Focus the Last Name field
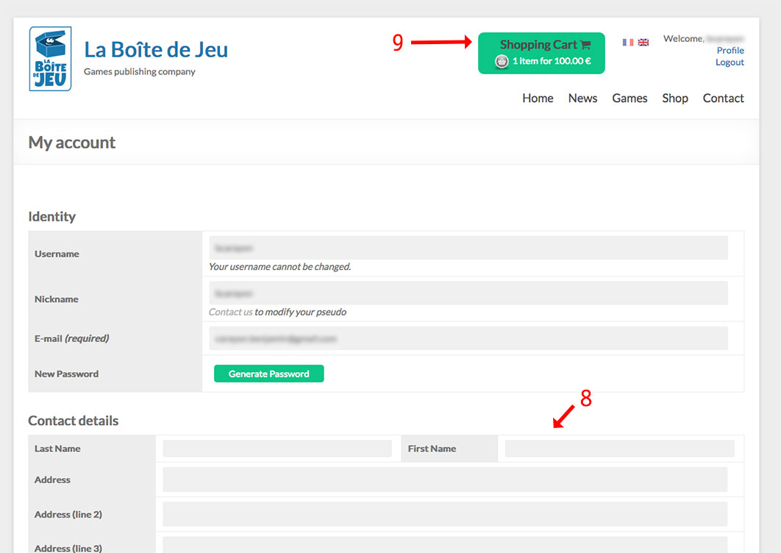 [277, 449]
